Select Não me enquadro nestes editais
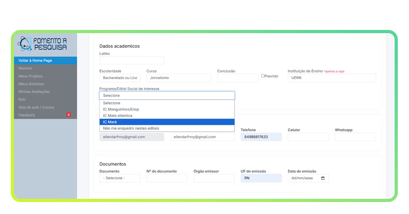 click(x=167, y=128)
